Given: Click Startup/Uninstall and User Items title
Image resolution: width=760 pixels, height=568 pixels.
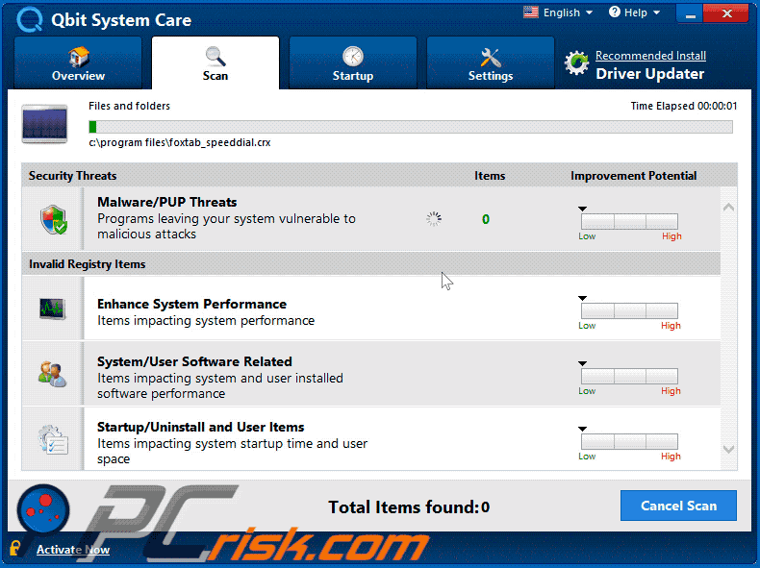Looking at the screenshot, I should click(201, 427).
